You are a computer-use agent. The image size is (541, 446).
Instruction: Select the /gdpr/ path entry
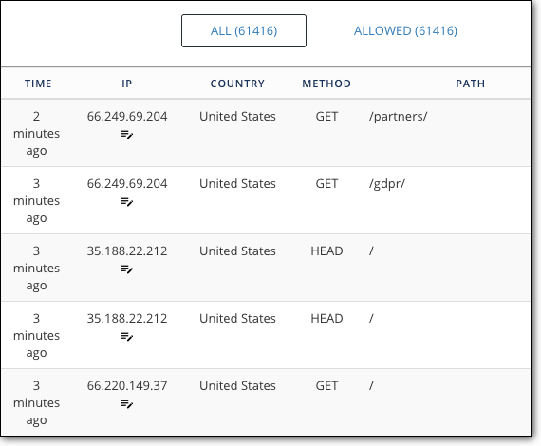[387, 184]
